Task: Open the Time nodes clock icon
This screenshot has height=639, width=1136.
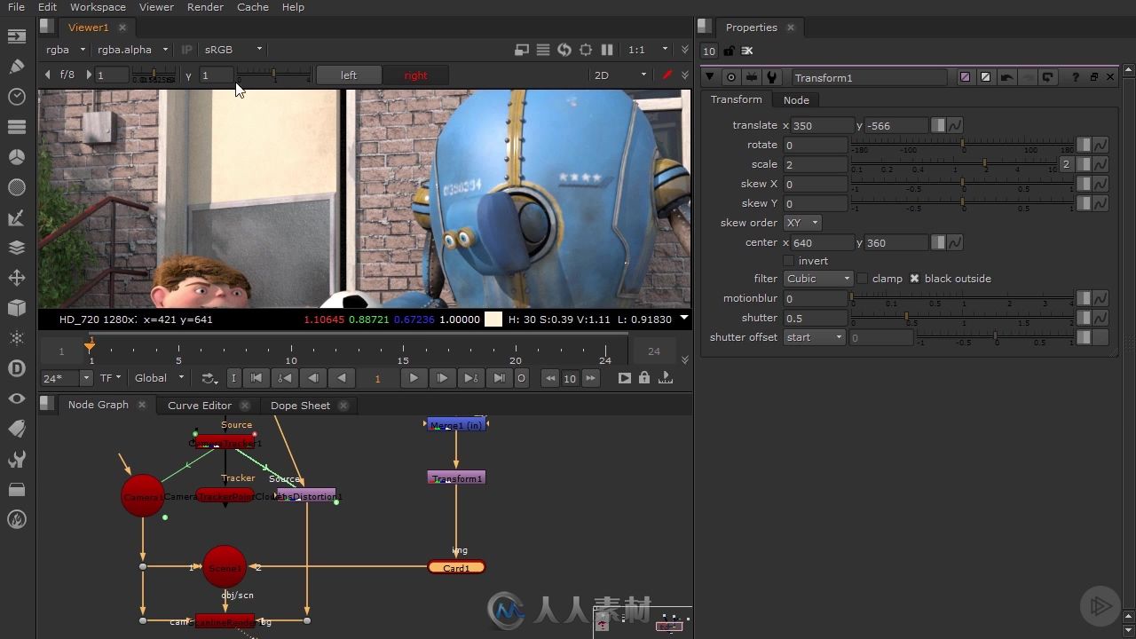Action: [17, 97]
